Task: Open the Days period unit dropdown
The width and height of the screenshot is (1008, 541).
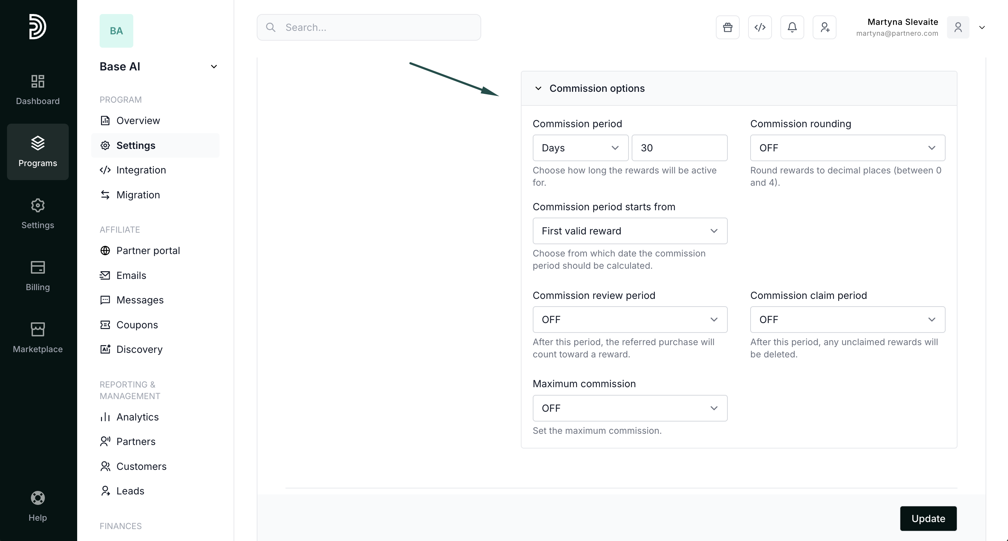Action: [x=580, y=148]
